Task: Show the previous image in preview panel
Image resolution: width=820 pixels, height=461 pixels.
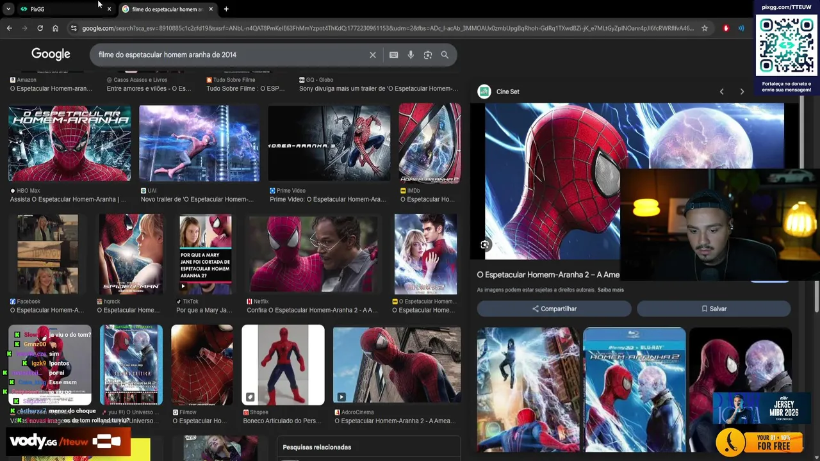Action: click(x=721, y=92)
